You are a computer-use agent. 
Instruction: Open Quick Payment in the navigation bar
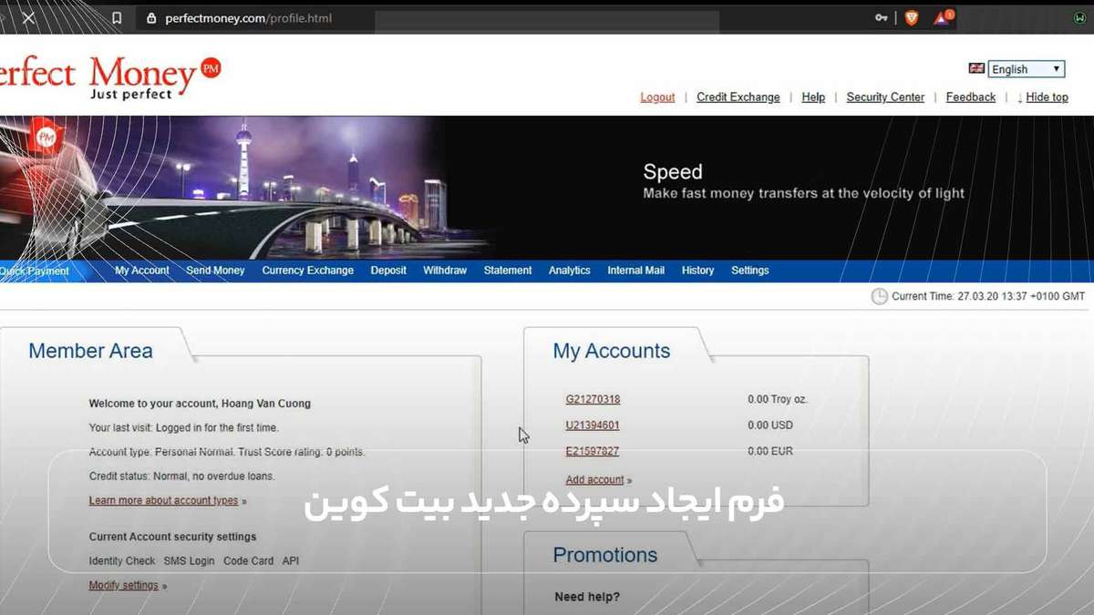click(x=35, y=271)
